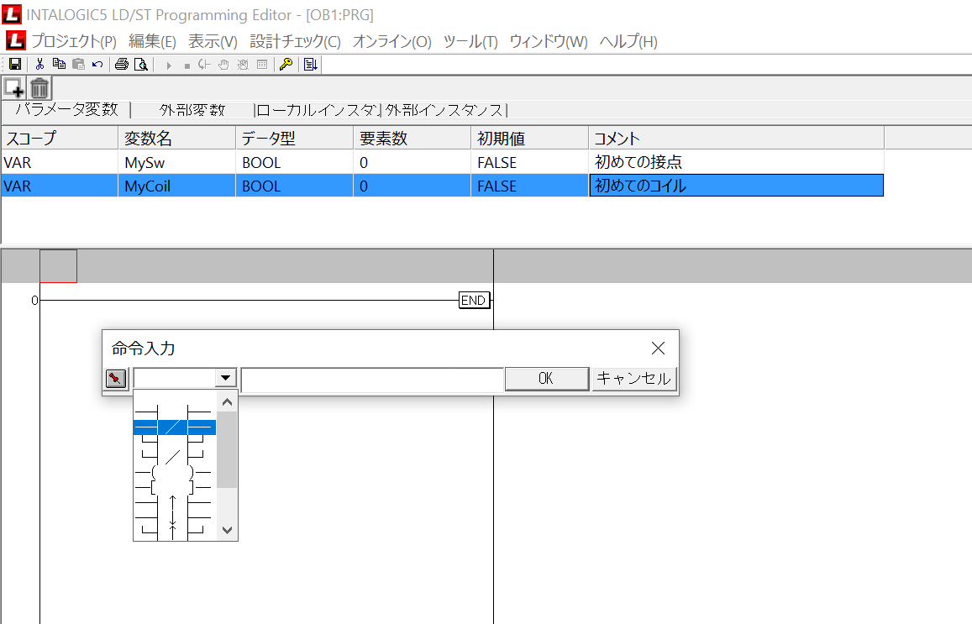
Task: Choose the round-bracket coil symbol in list
Action: (x=174, y=472)
